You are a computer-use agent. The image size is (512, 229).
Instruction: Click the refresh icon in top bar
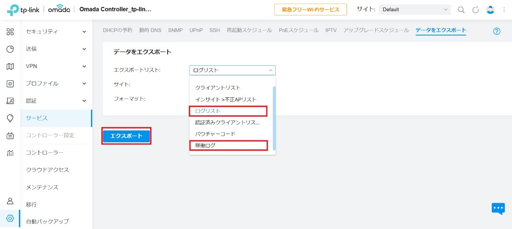click(x=475, y=10)
